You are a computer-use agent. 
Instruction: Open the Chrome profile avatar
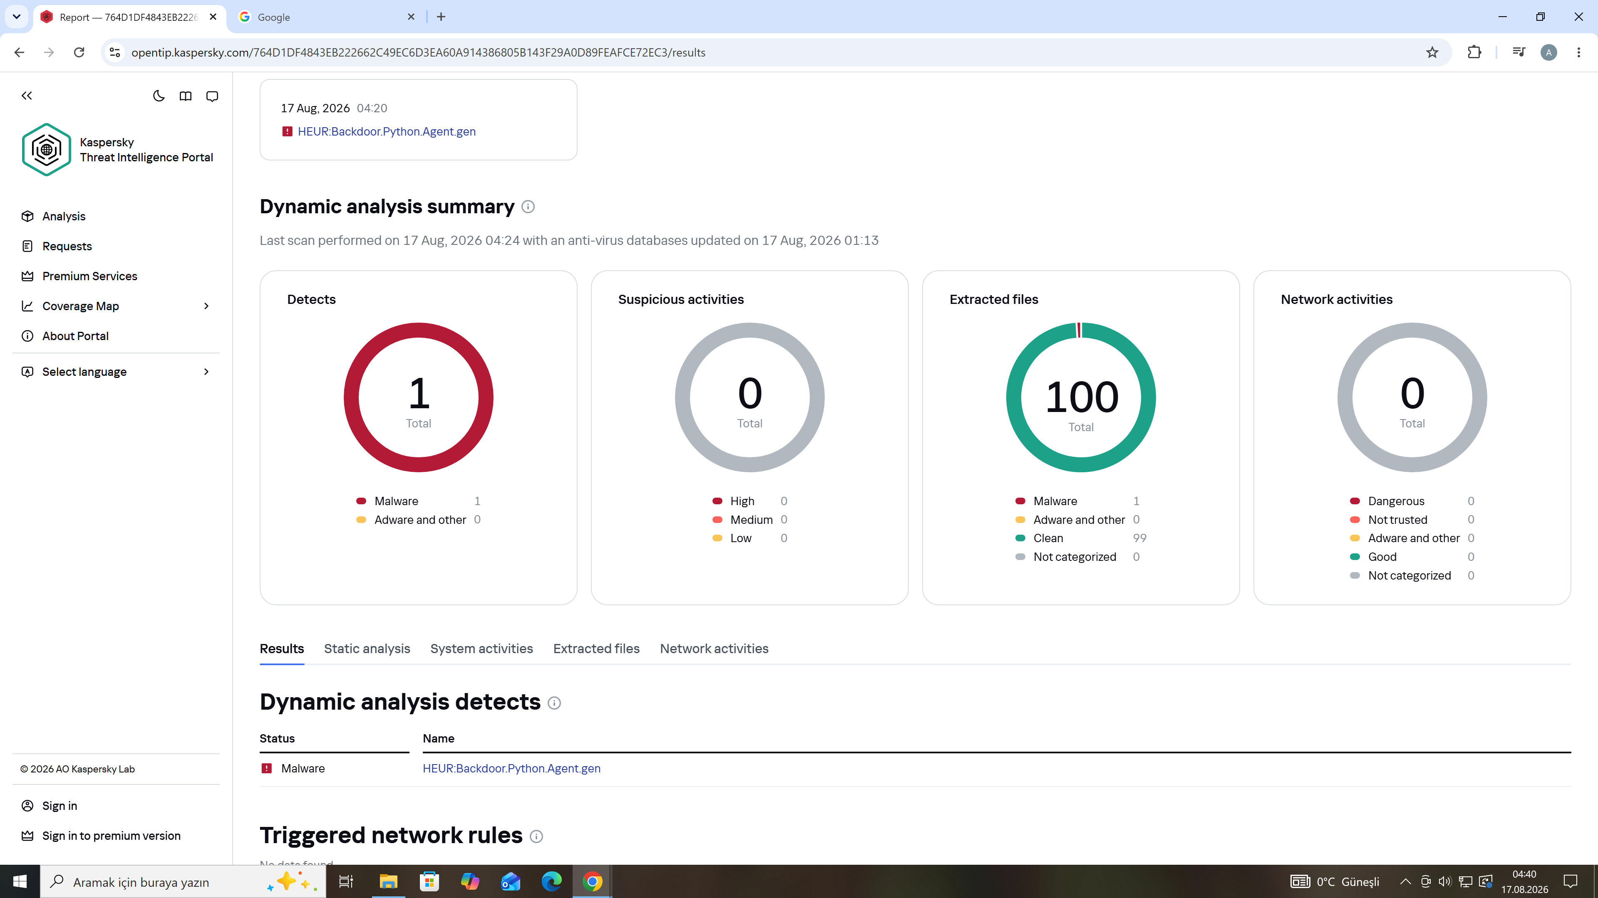1549,53
